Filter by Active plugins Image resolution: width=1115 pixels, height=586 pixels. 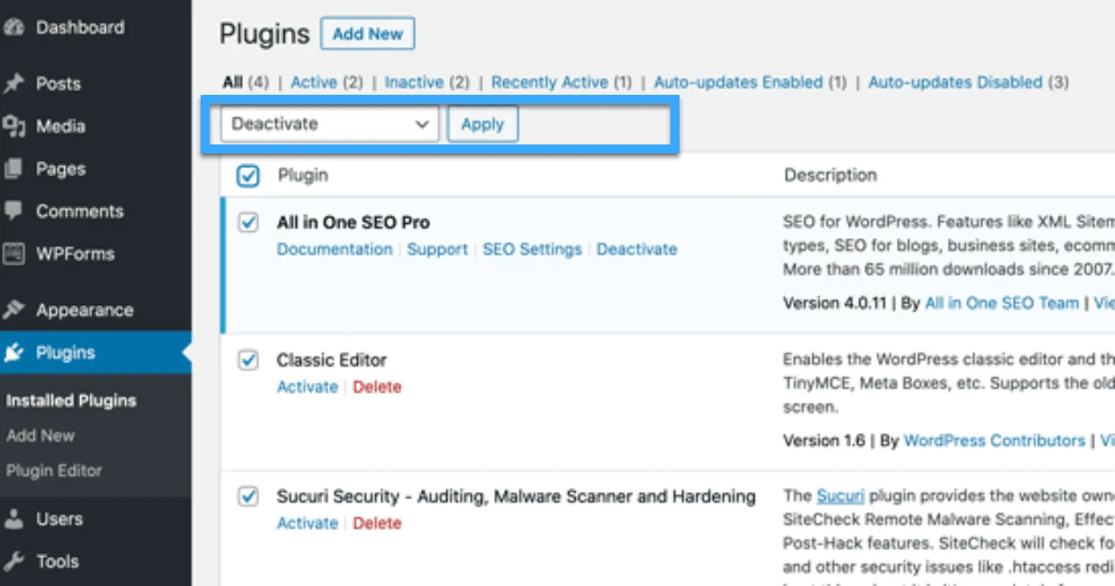click(314, 82)
